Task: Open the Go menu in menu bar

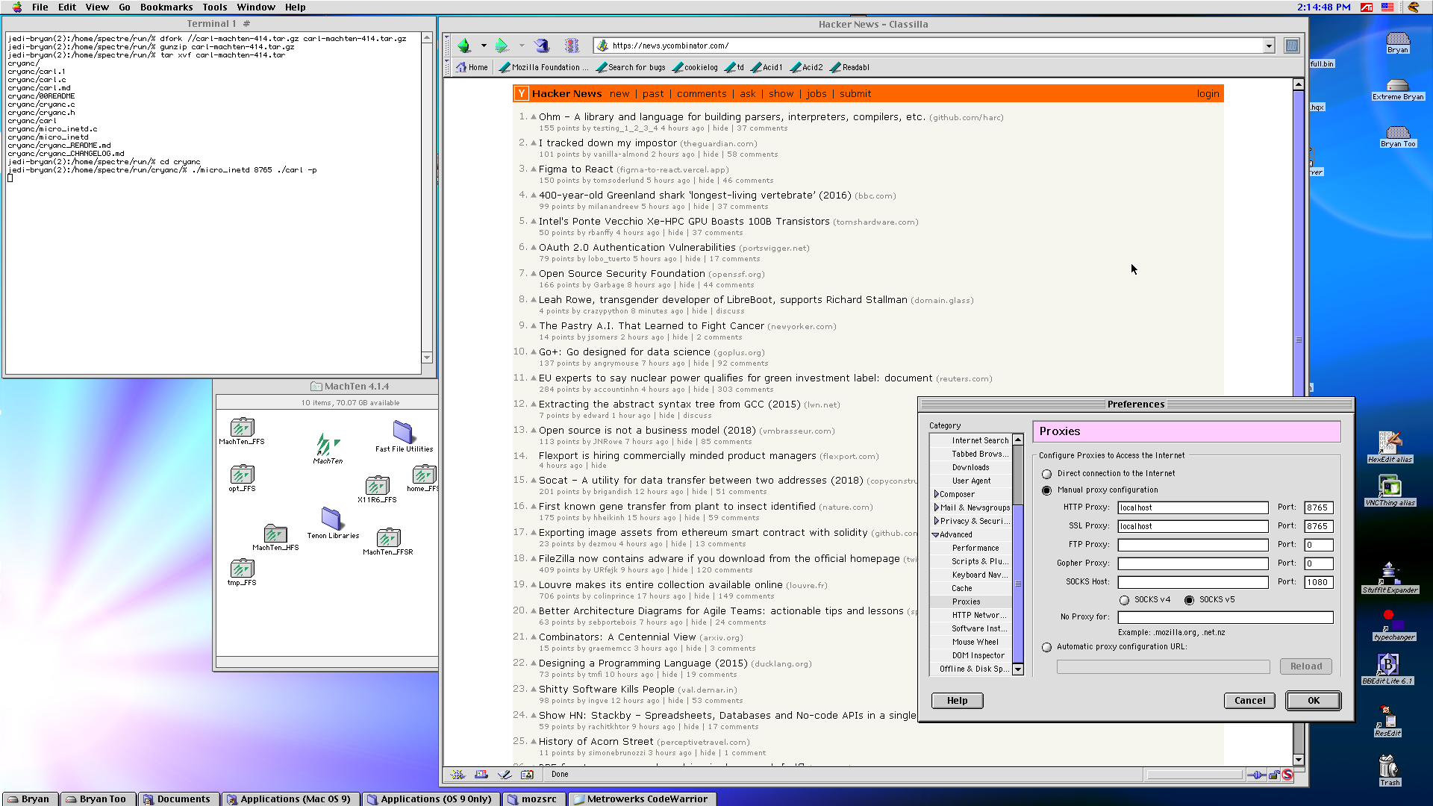Action: tap(124, 7)
